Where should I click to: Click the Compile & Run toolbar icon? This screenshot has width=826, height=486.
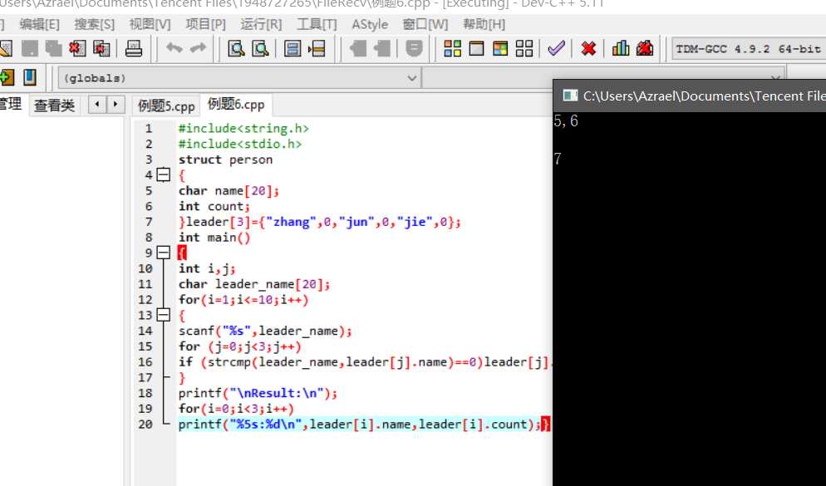[500, 49]
